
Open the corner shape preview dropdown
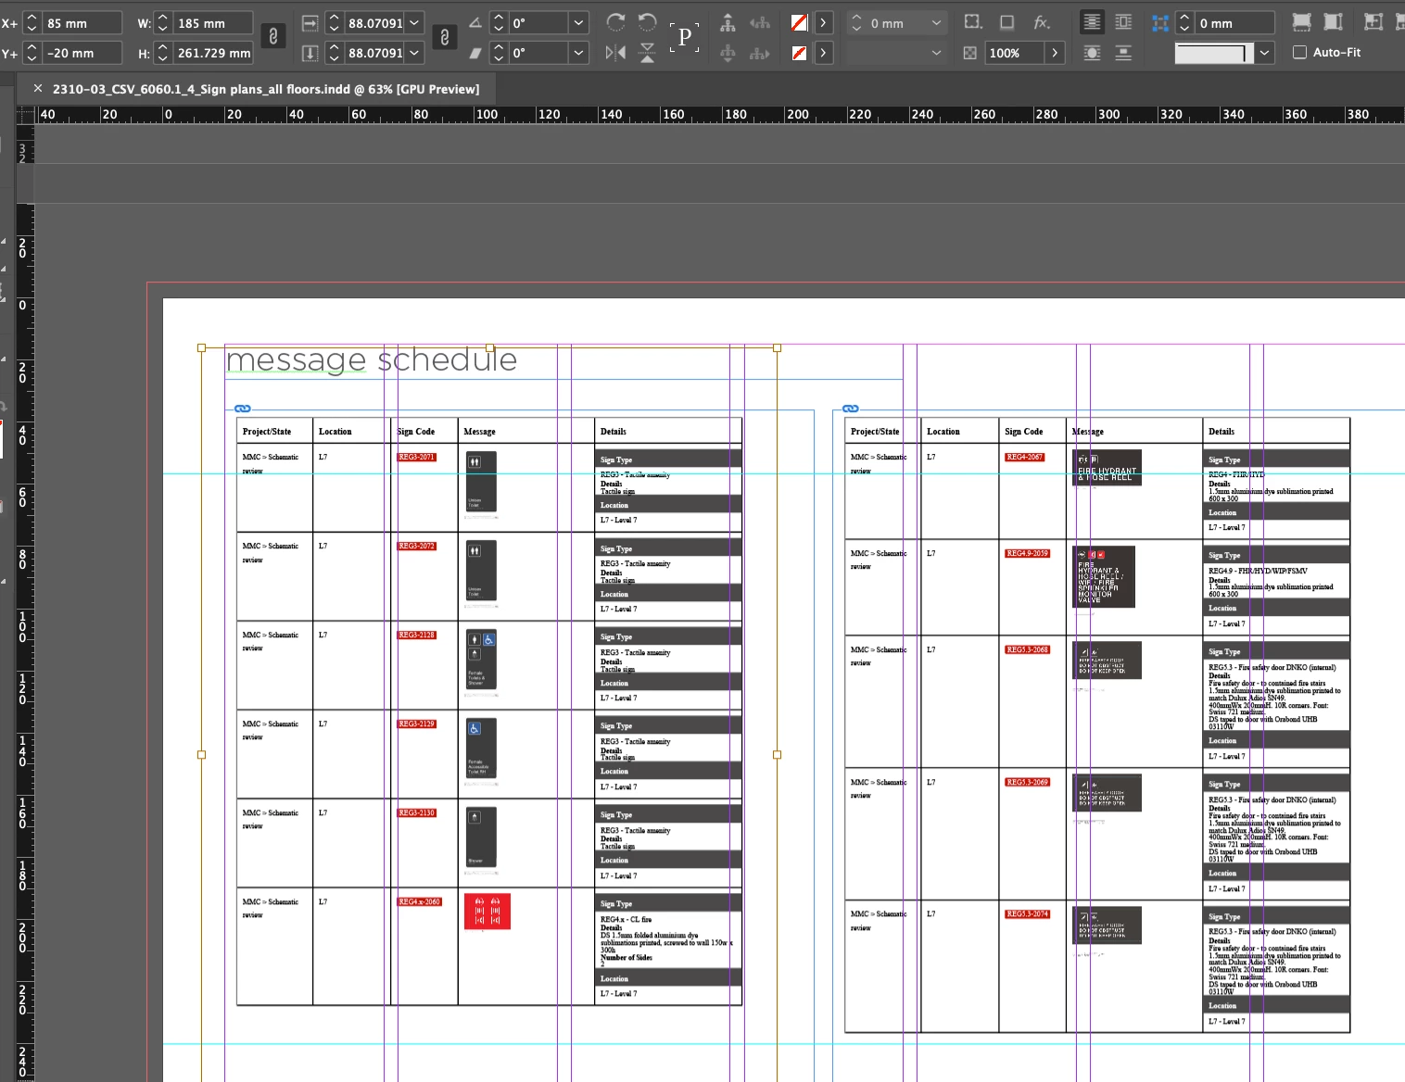[1264, 53]
